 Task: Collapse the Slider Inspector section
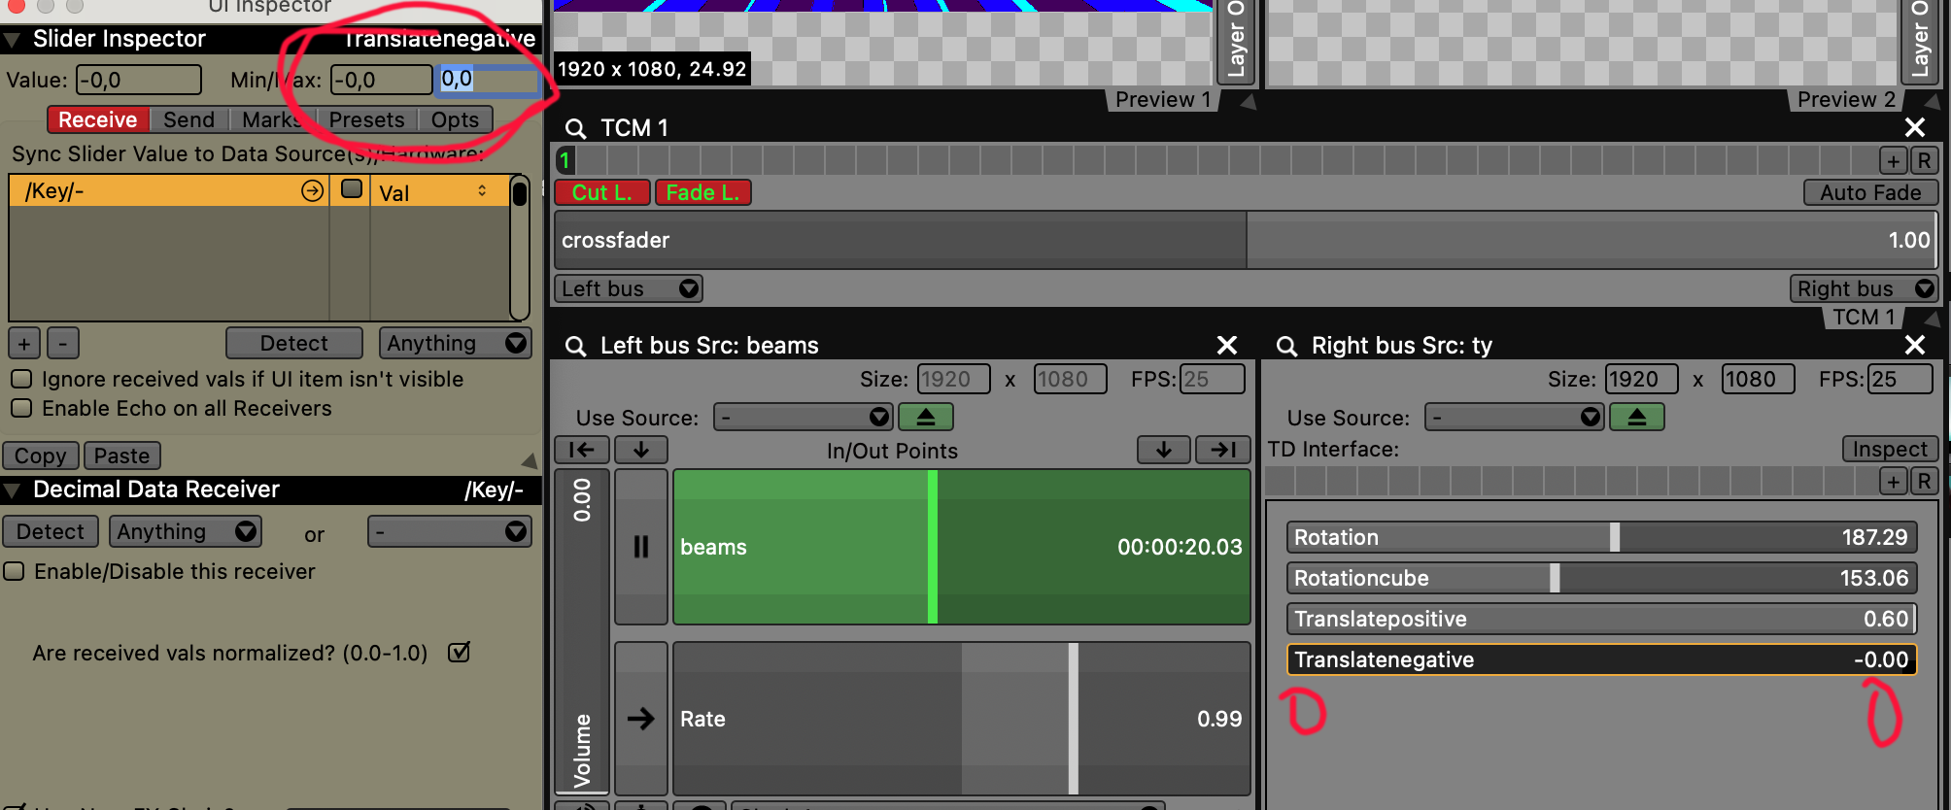[x=13, y=40]
